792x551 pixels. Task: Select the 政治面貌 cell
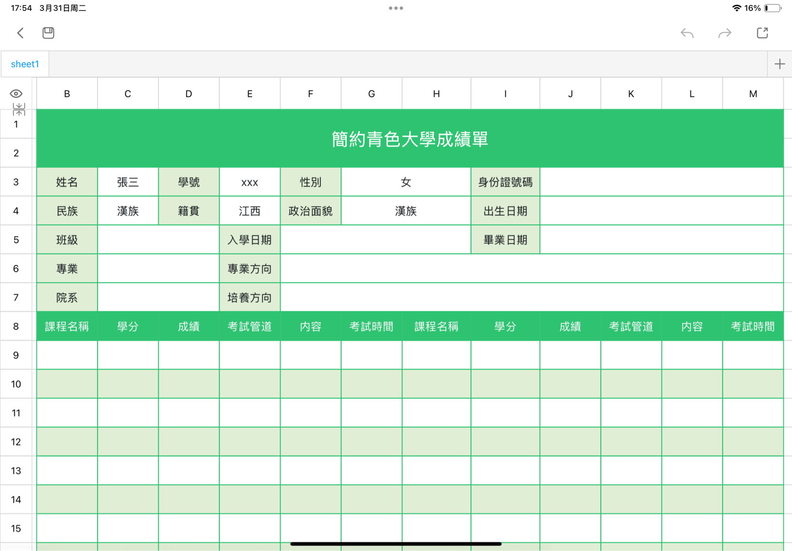coord(311,211)
